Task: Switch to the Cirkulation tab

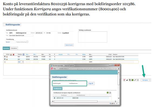Action: pos(14,48)
